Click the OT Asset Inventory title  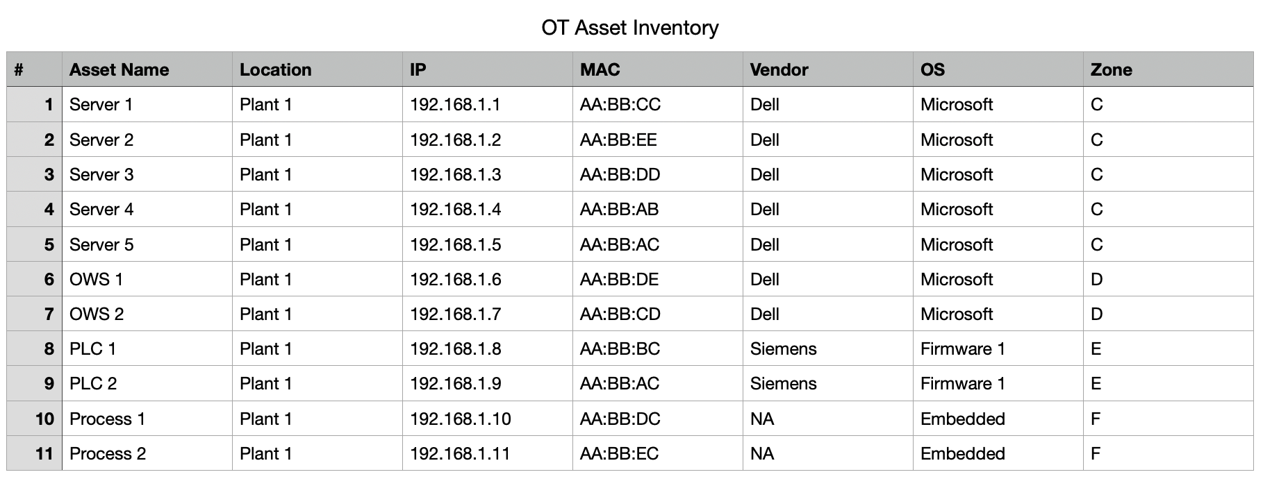click(x=629, y=28)
